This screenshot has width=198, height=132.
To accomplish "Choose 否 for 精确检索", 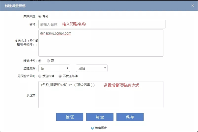I will pyautogui.click(x=48, y=61).
